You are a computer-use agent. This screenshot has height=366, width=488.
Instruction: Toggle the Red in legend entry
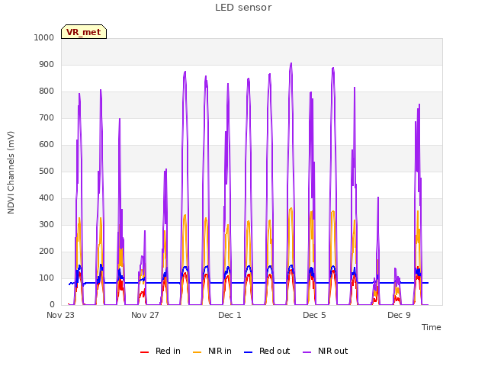point(160,351)
